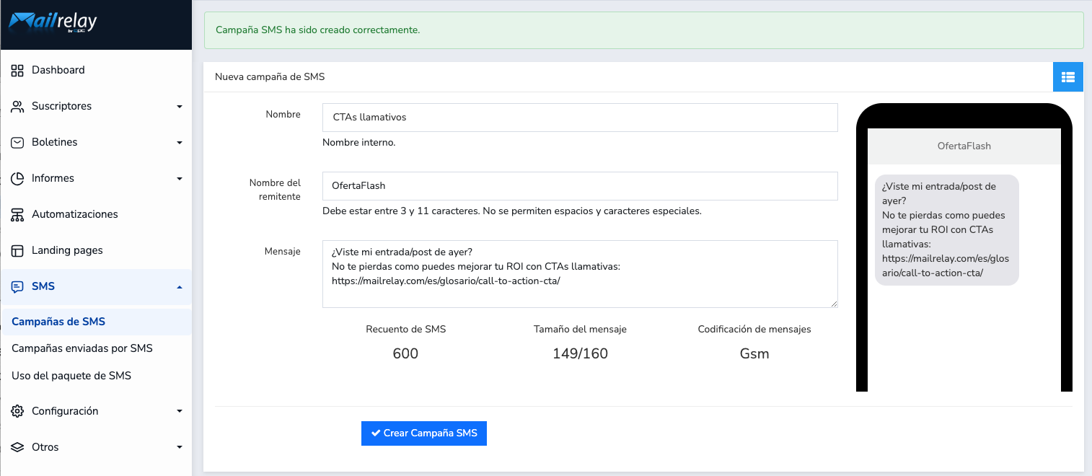Go to Uso del paquete de SMS
The image size is (1092, 476).
[71, 376]
